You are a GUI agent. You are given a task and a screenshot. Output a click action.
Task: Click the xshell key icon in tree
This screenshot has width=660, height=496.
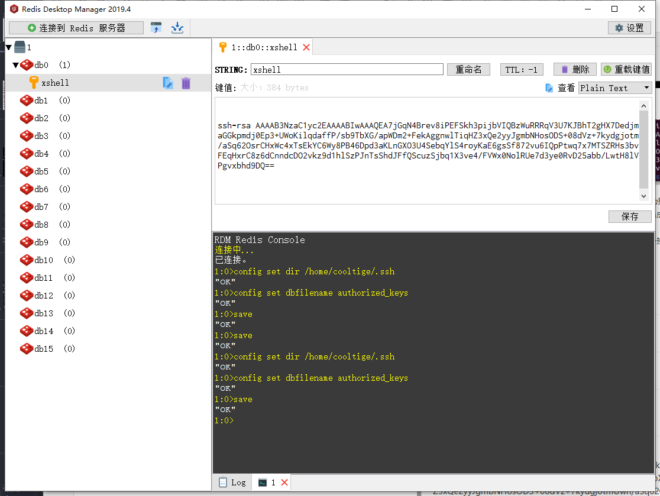coord(34,82)
